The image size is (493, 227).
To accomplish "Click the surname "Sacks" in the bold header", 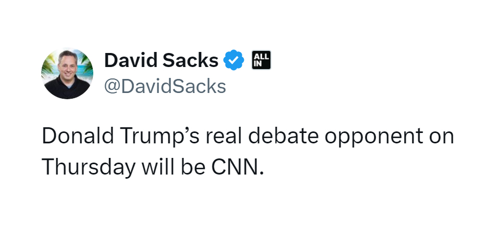I will 191,60.
